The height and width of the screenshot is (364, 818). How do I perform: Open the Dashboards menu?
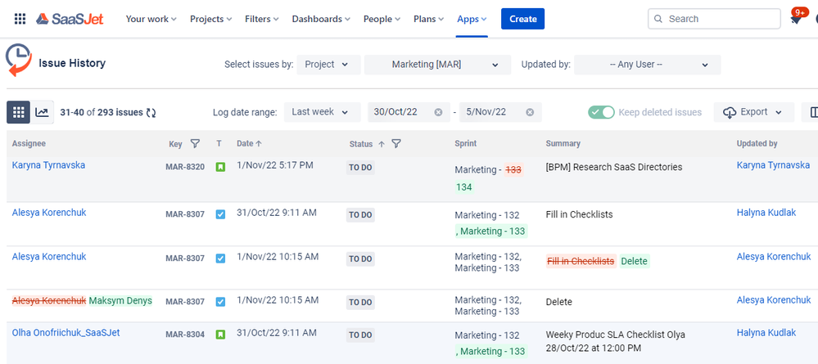321,19
